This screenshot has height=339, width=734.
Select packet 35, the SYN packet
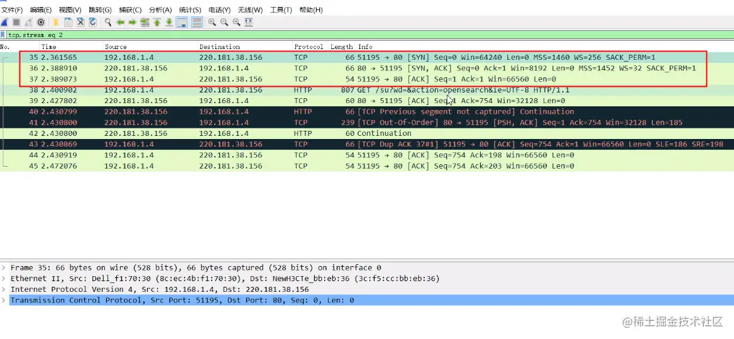coord(367,57)
